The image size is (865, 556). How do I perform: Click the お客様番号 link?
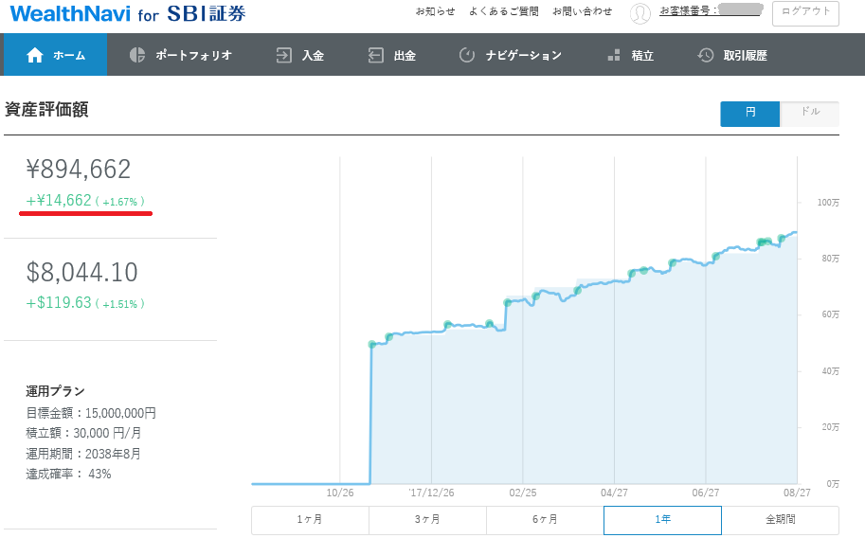pos(711,10)
